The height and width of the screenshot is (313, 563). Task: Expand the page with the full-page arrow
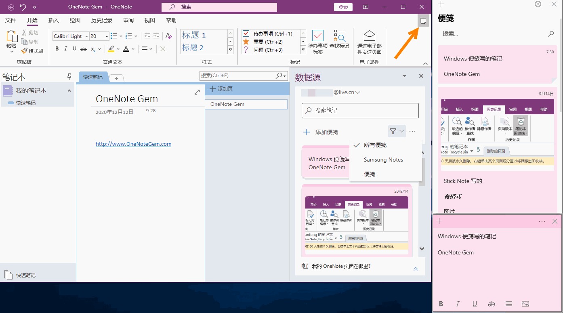197,92
